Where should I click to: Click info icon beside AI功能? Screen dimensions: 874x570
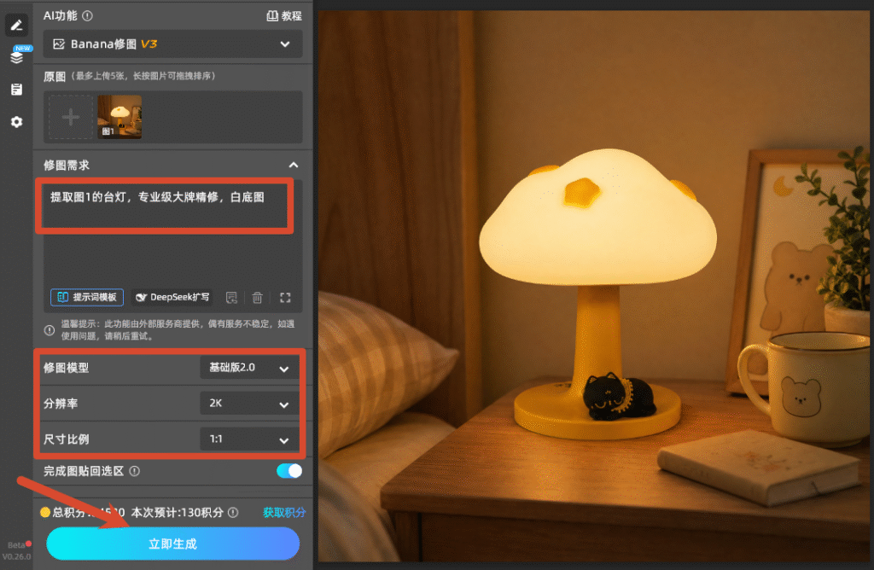click(x=88, y=16)
